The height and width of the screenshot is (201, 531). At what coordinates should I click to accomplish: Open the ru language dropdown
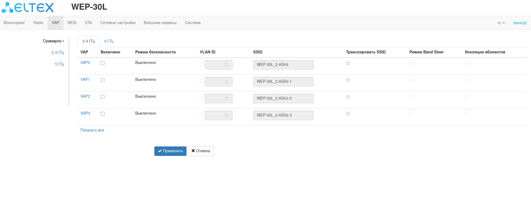[x=501, y=23]
